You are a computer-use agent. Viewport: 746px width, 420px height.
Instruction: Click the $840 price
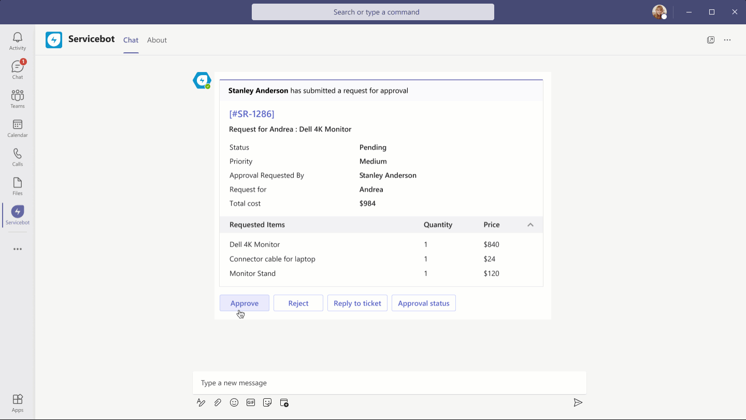(x=492, y=244)
